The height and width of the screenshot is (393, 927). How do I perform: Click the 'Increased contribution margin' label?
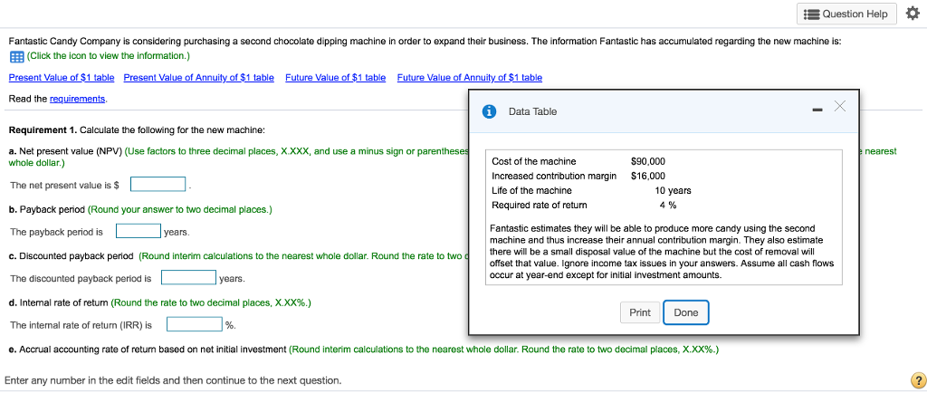tap(554, 176)
